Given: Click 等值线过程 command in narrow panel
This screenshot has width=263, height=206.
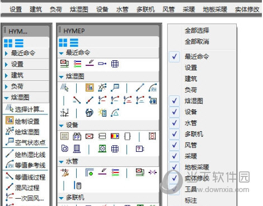Looking at the screenshot, I should 26,177.
